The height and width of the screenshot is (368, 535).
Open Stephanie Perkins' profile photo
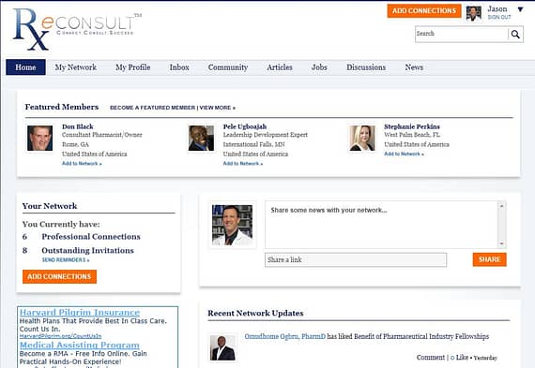[362, 139]
